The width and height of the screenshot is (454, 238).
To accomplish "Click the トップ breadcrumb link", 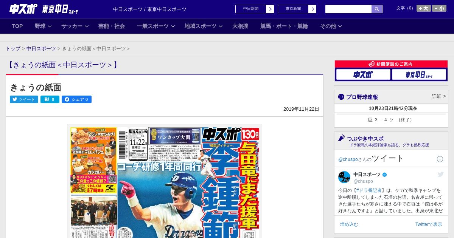I will click(13, 49).
